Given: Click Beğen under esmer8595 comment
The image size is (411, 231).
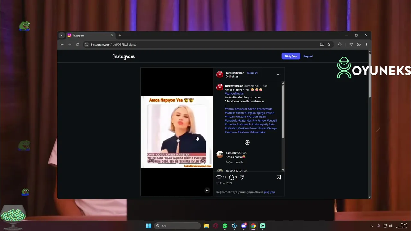Looking at the screenshot, I should (230, 162).
